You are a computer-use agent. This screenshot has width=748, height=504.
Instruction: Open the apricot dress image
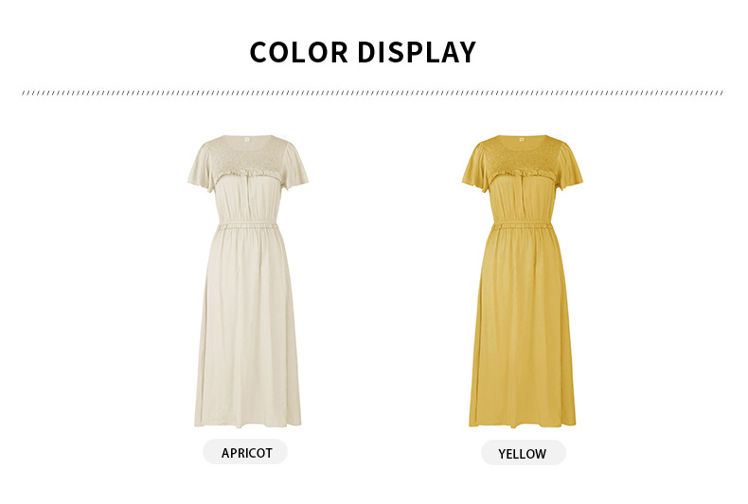pos(247,281)
